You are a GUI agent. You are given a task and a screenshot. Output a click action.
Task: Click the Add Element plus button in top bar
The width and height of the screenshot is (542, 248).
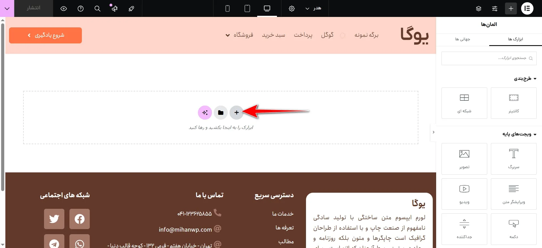(x=511, y=8)
